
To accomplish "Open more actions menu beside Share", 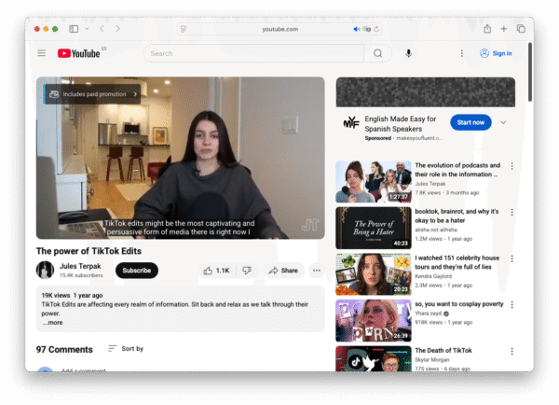I will pyautogui.click(x=316, y=271).
